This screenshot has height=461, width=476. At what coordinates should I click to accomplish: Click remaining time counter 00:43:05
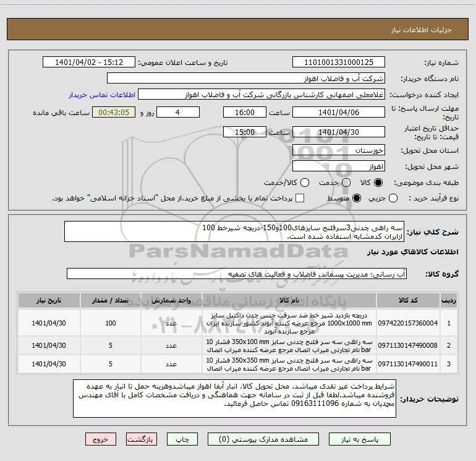(x=114, y=112)
